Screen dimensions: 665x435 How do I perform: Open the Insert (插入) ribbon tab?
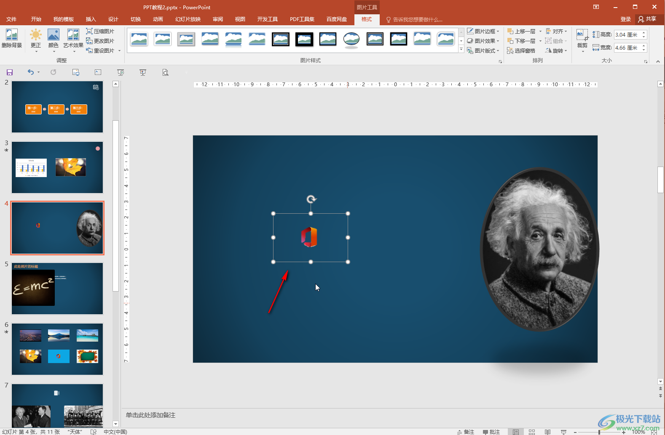(91, 19)
